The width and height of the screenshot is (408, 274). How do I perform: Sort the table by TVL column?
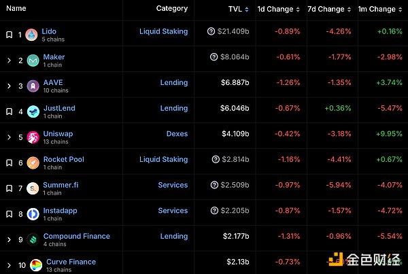239,10
